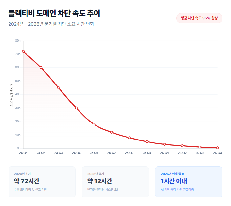Click the '소요 시간 (Hours)' y-axis title
Screen dimensions: 231x206
pos(11,95)
